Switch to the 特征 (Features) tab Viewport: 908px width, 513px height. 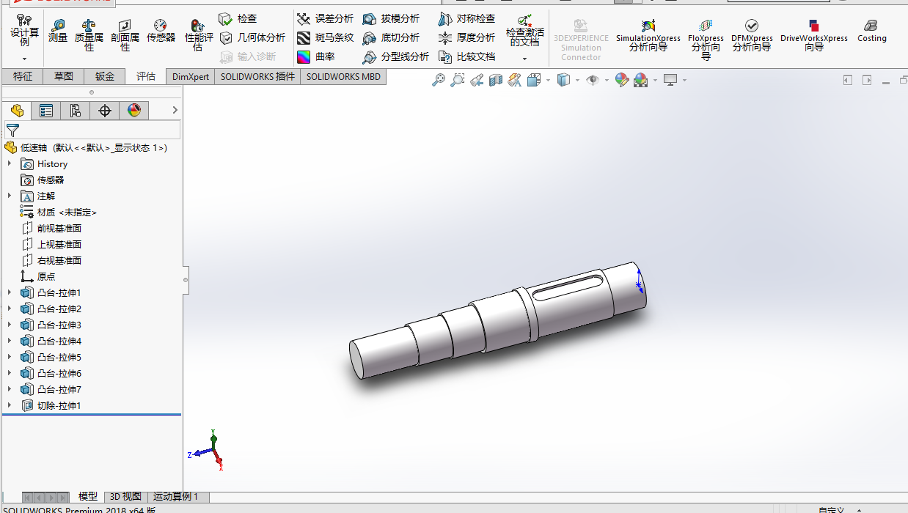coord(23,76)
